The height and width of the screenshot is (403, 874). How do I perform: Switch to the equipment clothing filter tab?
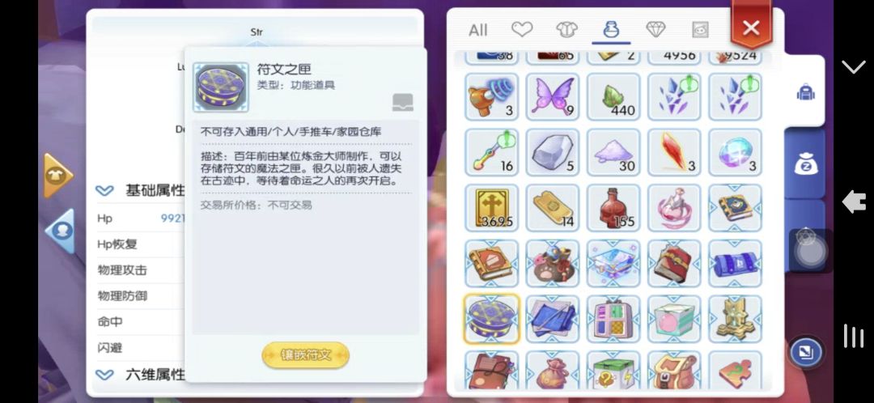(x=566, y=30)
